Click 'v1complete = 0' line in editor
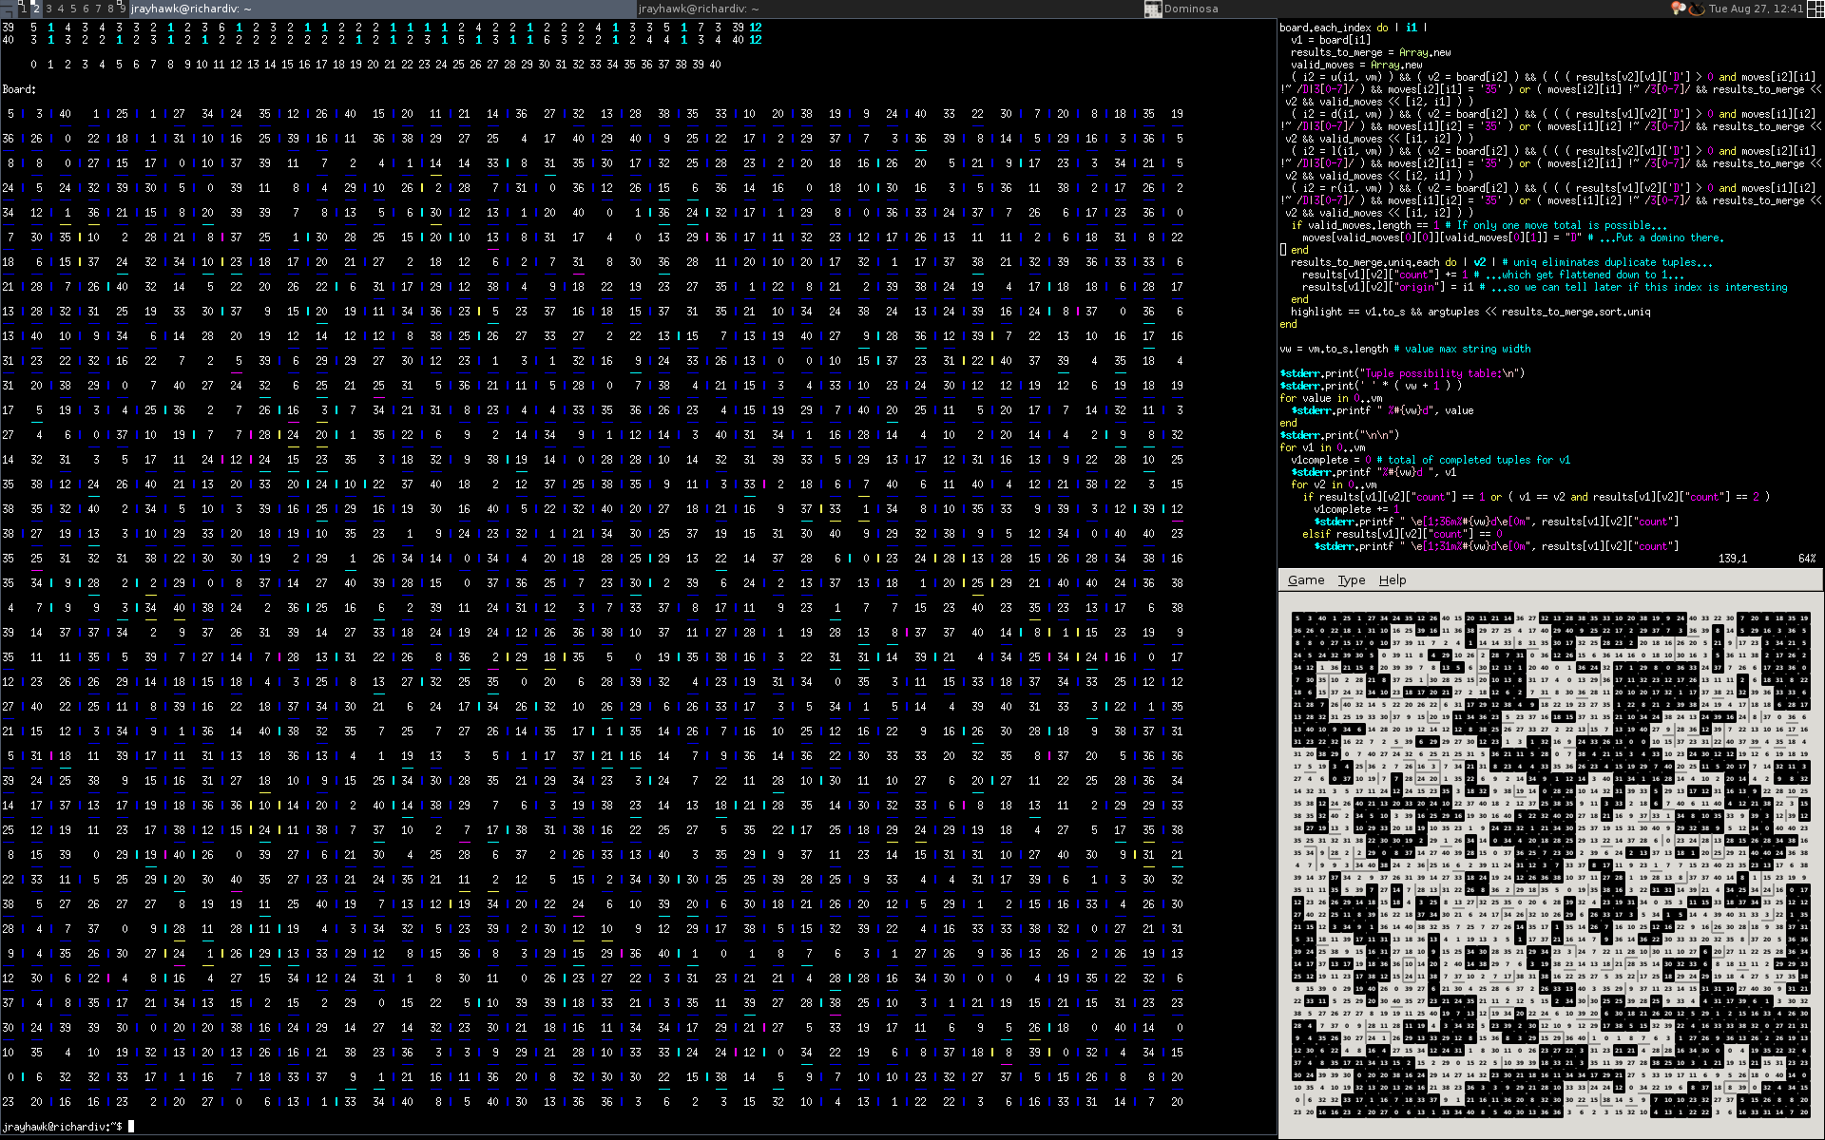The image size is (1825, 1140). (1431, 460)
